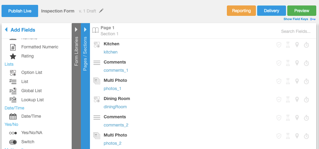
Task: Add a Yes/No/NA field
Action: coord(32,133)
